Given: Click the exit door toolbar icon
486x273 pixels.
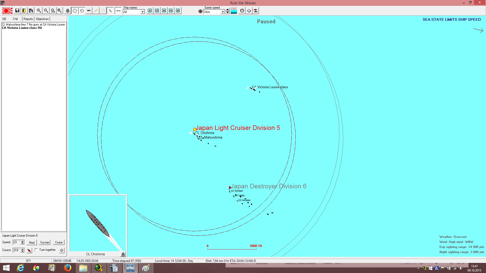Looking at the screenshot, I should point(24,11).
